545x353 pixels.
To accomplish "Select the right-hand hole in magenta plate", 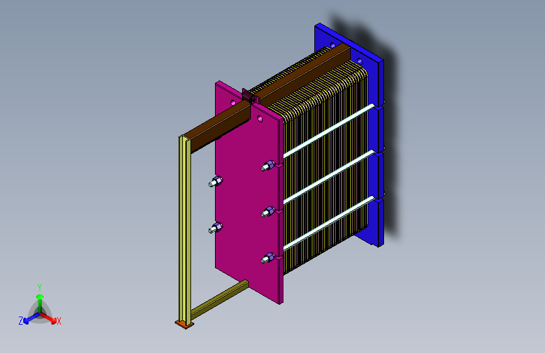I will pyautogui.click(x=260, y=119).
